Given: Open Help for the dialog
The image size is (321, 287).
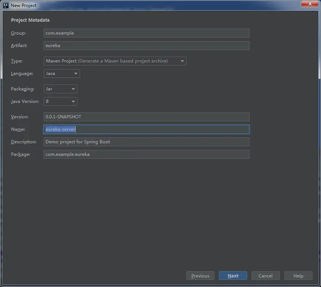Looking at the screenshot, I should click(298, 276).
